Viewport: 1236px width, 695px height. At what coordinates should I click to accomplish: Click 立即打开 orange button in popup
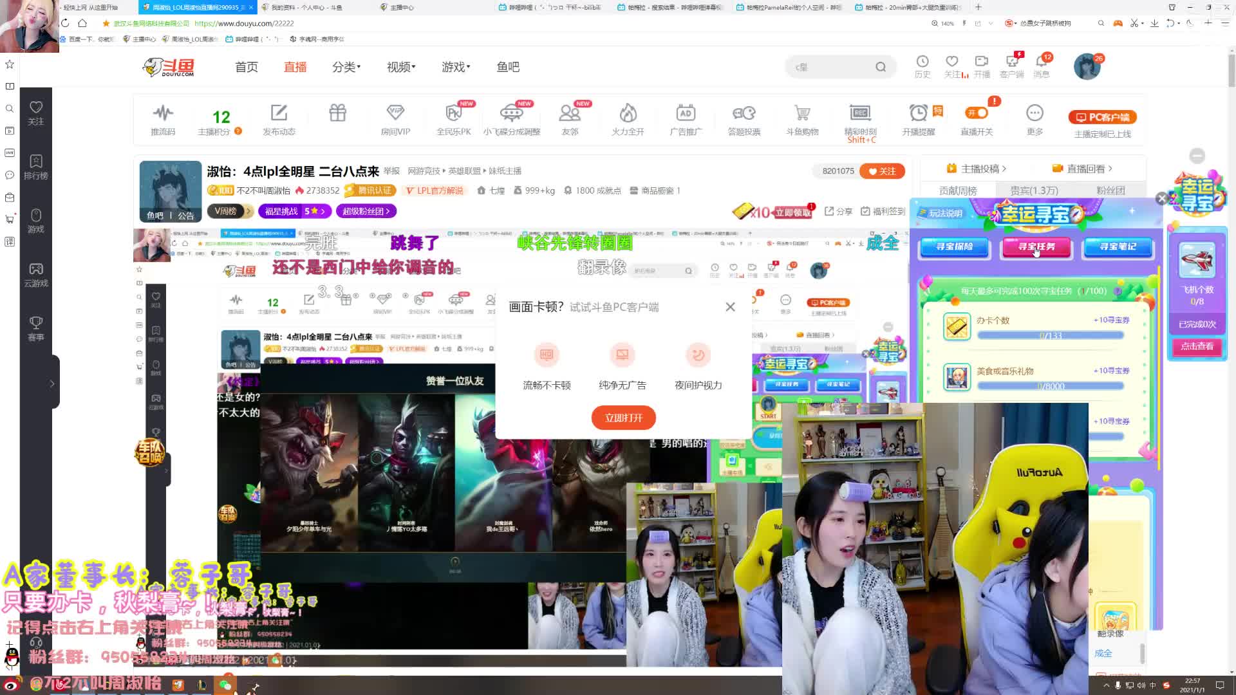pos(623,418)
